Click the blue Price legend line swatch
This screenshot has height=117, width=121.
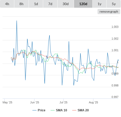pyautogui.click(x=34, y=110)
